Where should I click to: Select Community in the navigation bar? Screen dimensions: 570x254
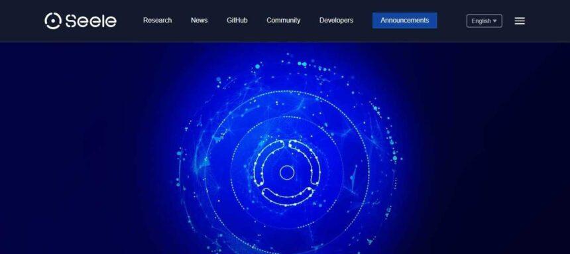click(284, 21)
